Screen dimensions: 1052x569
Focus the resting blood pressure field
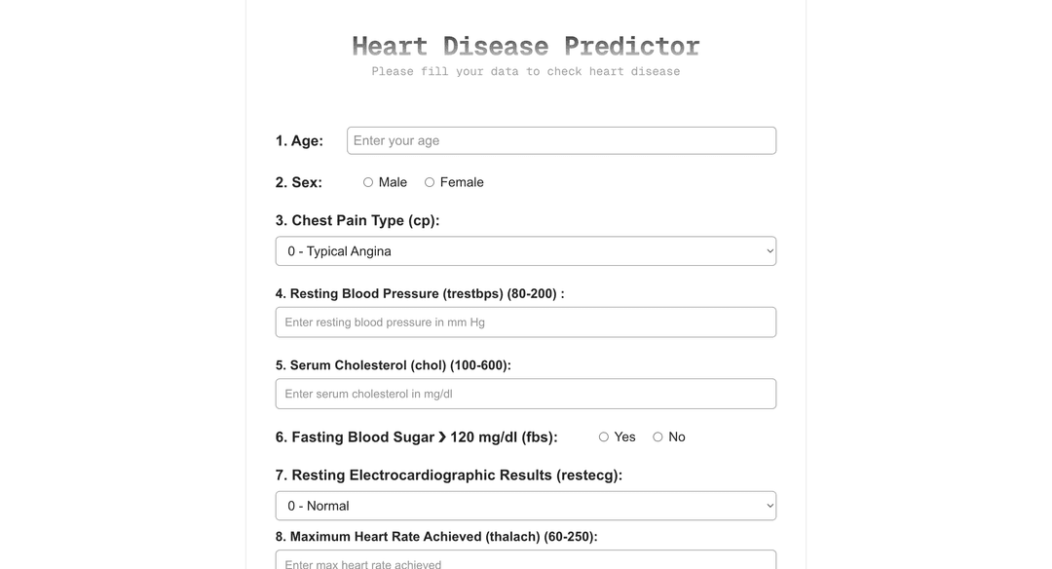tap(526, 322)
